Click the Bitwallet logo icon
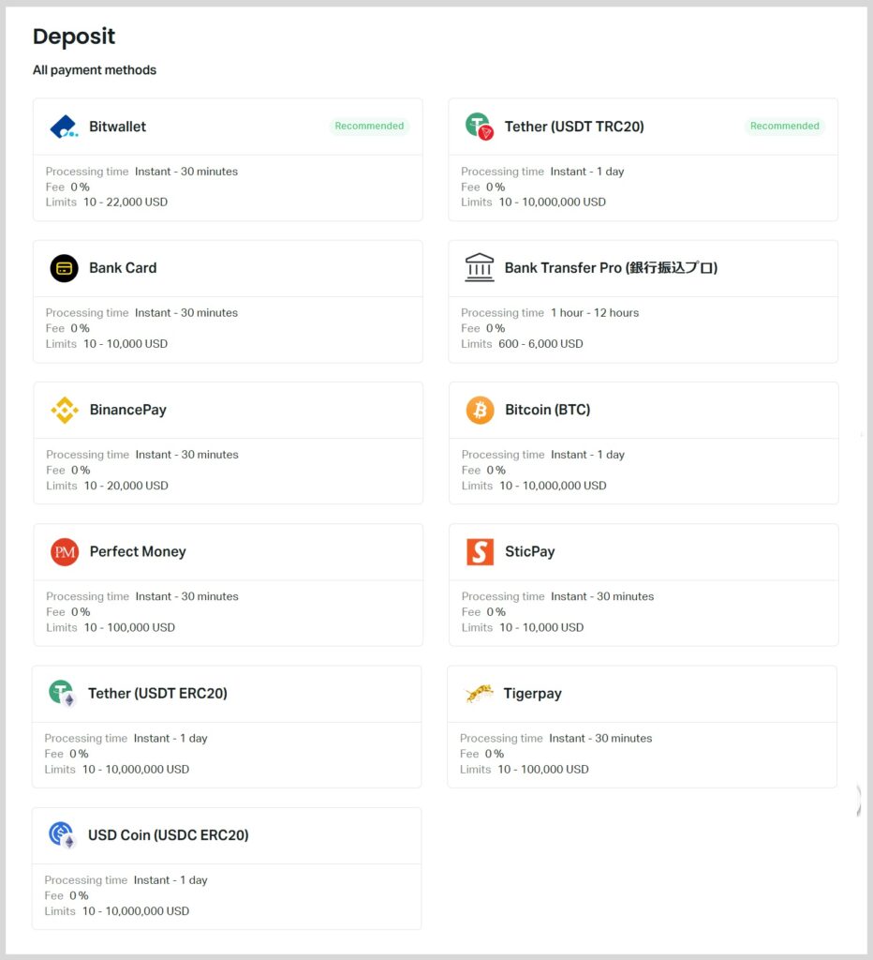Screen dimensions: 873x960 (x=65, y=127)
